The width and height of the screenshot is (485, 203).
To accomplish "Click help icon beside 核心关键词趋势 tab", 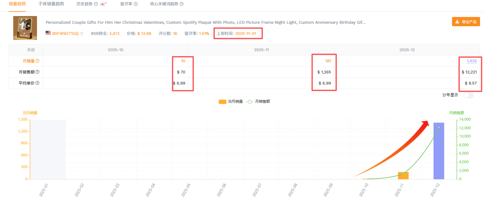I will (182, 4).
